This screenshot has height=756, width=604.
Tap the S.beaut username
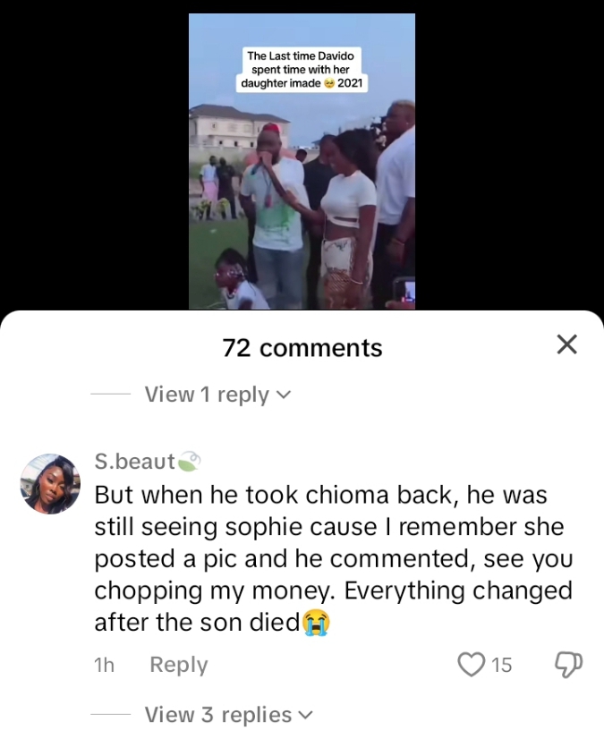pos(134,462)
